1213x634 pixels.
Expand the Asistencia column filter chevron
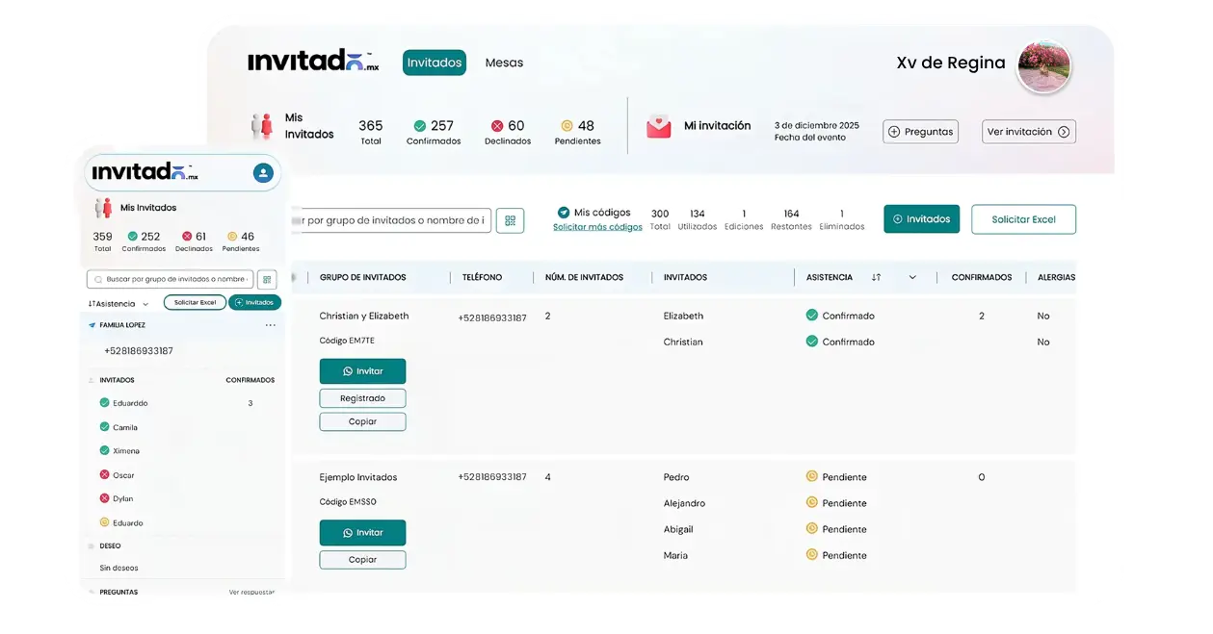912,277
